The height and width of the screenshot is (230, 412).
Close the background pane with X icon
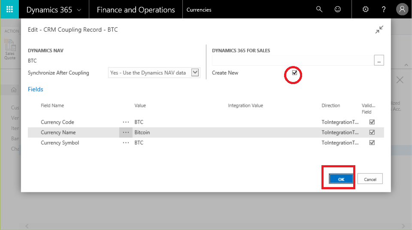click(x=400, y=80)
